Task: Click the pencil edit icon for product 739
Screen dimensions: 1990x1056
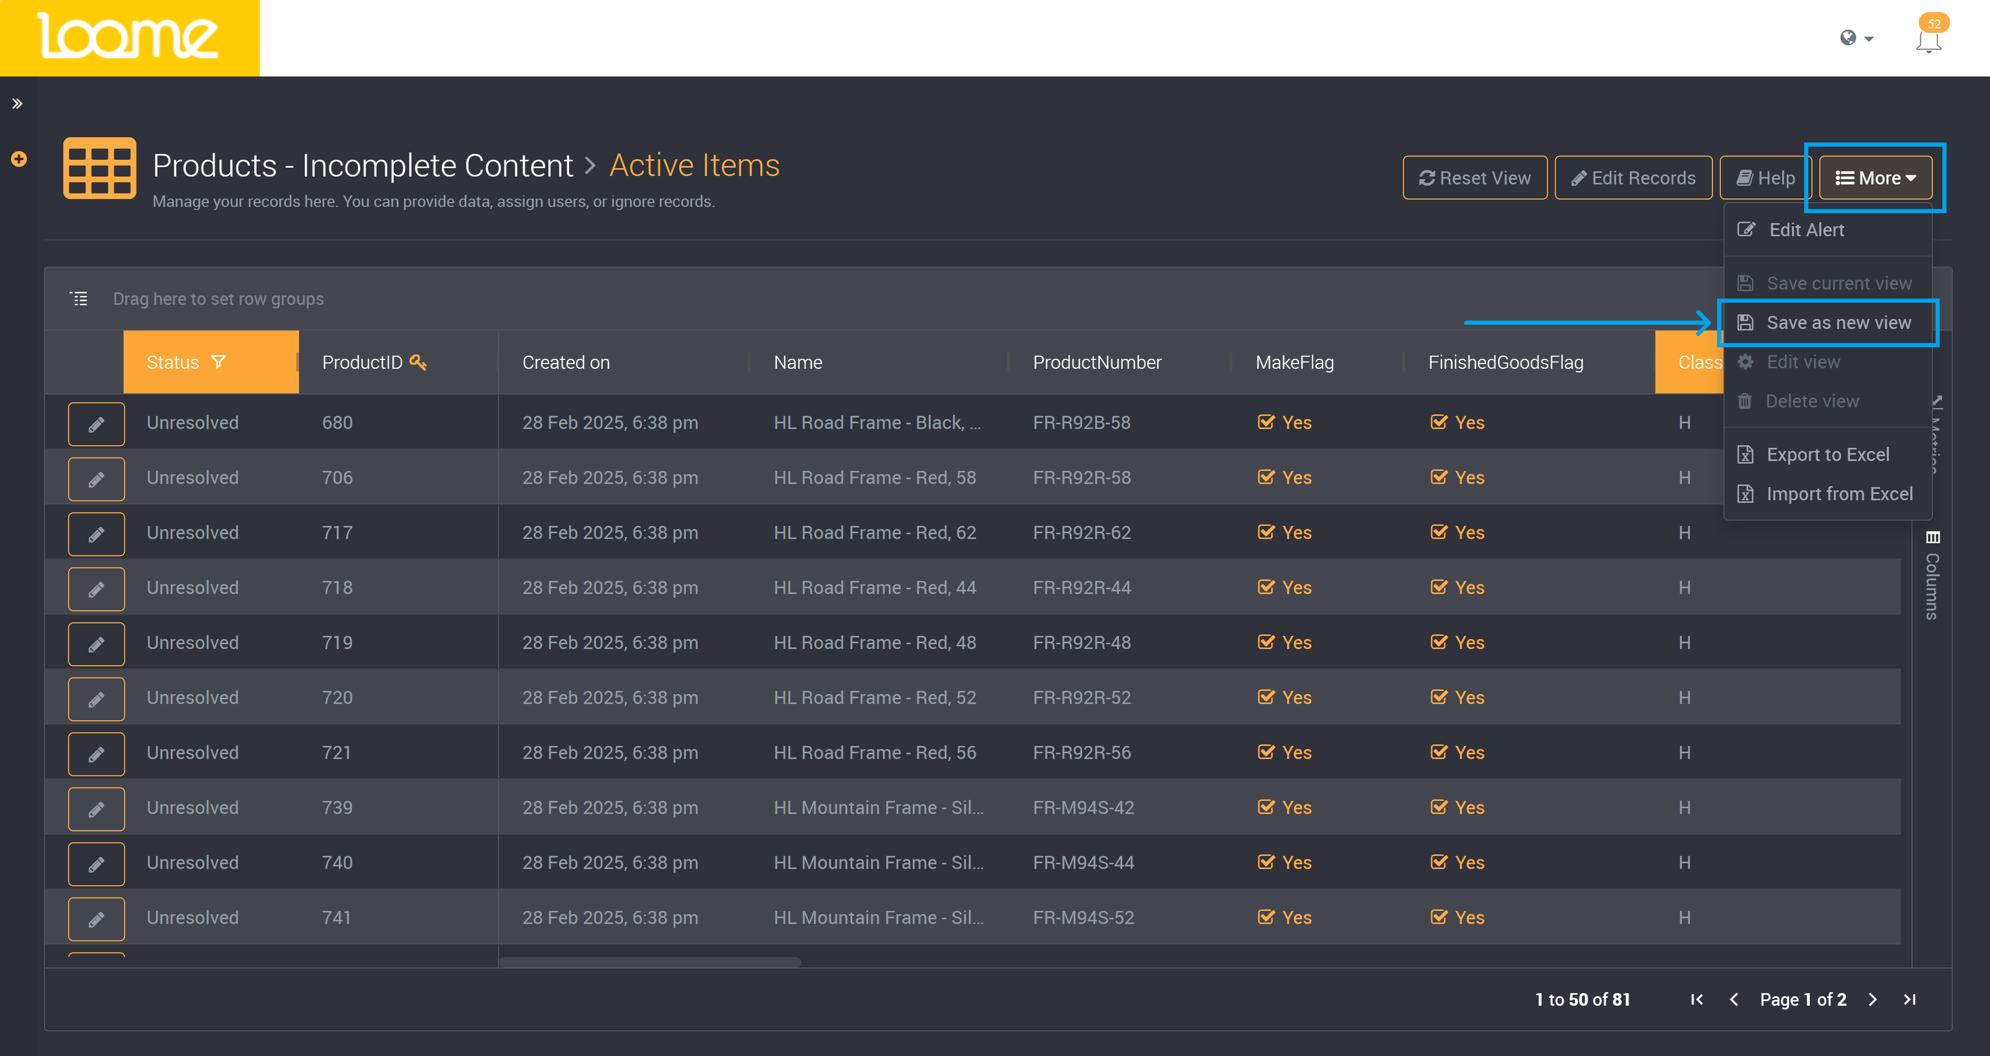Action: (96, 809)
